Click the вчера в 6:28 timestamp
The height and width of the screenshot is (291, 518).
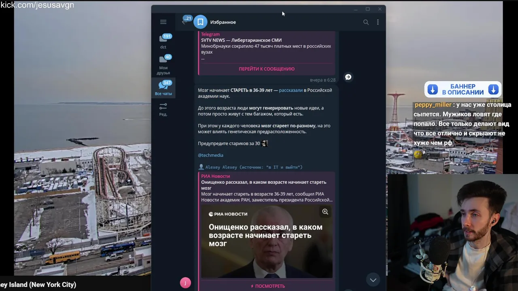(x=323, y=80)
